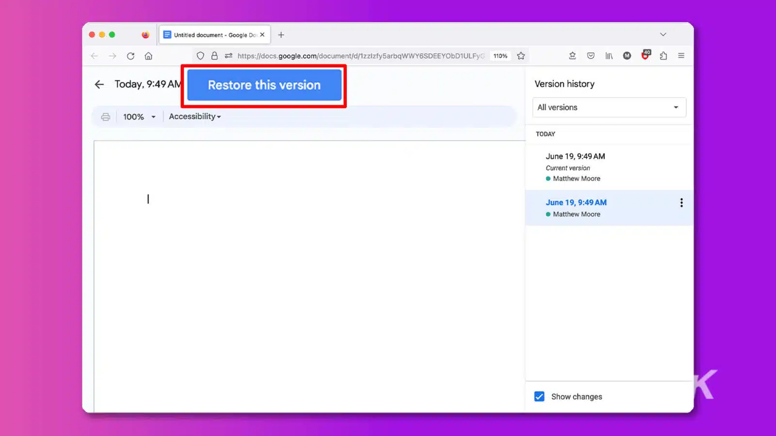This screenshot has height=436, width=776.
Task: Save the page to Pocket
Action: click(591, 56)
